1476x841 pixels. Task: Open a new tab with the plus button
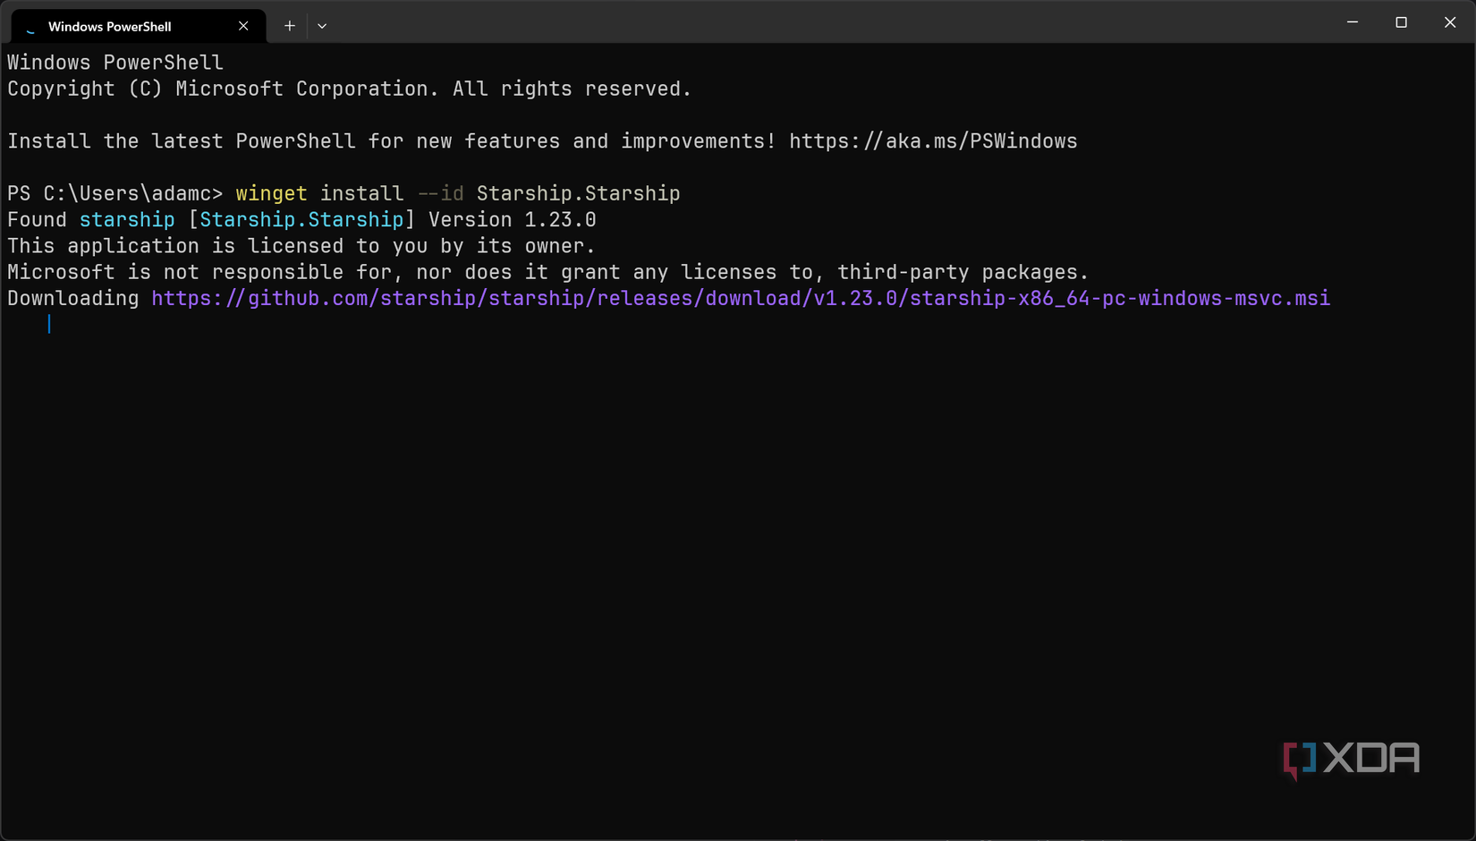click(289, 26)
